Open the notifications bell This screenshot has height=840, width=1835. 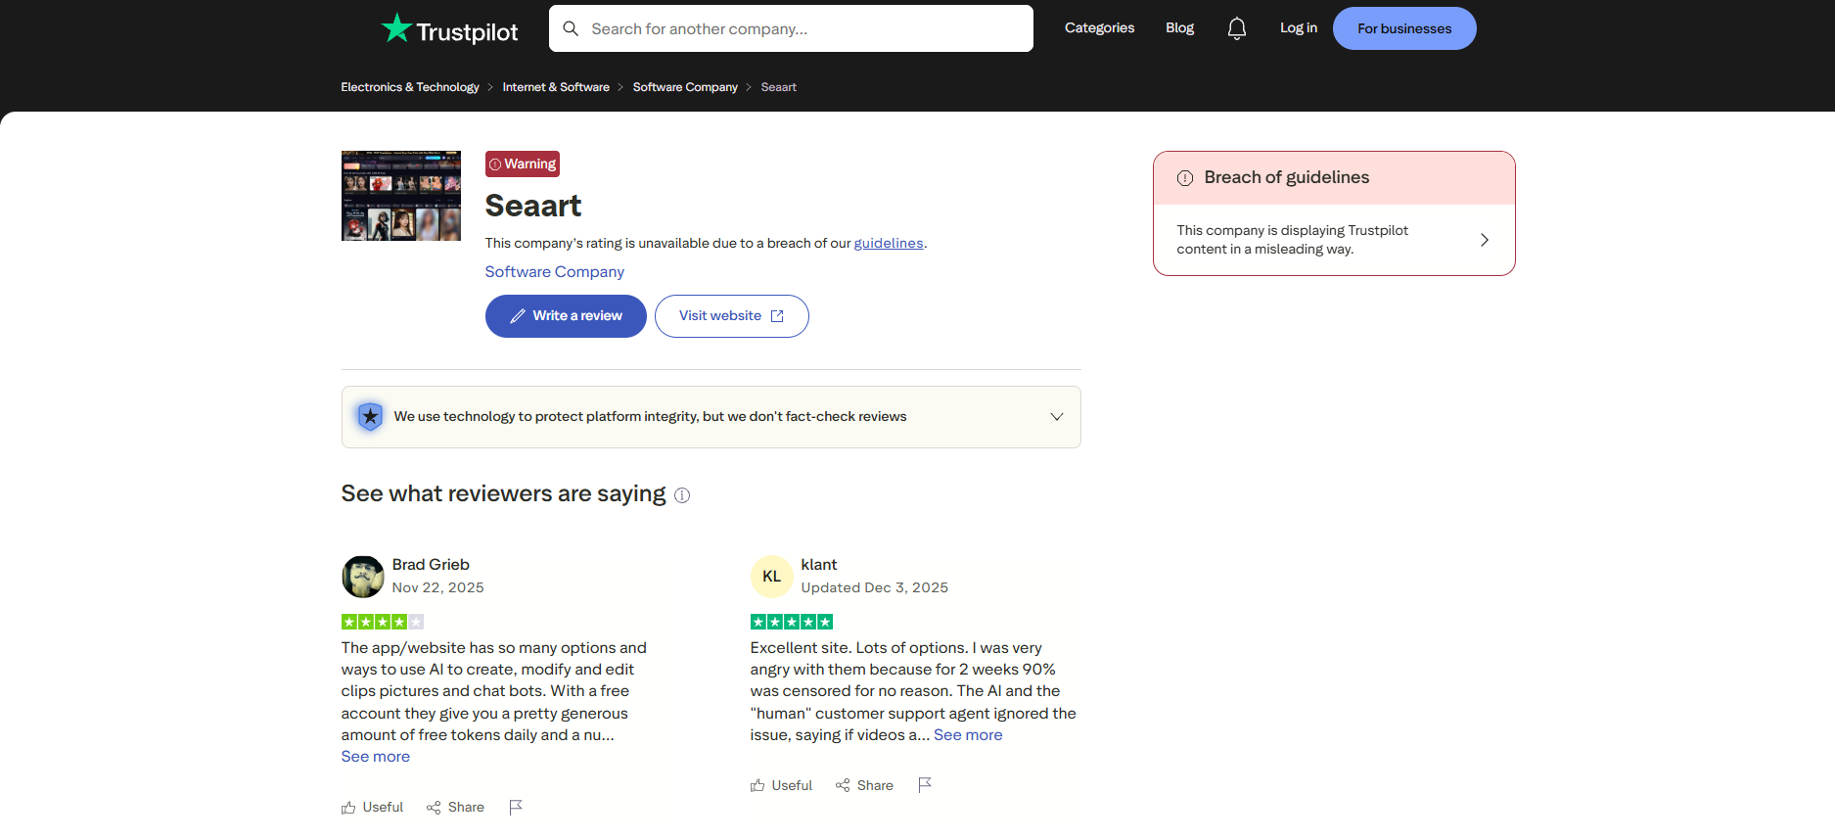click(x=1237, y=28)
